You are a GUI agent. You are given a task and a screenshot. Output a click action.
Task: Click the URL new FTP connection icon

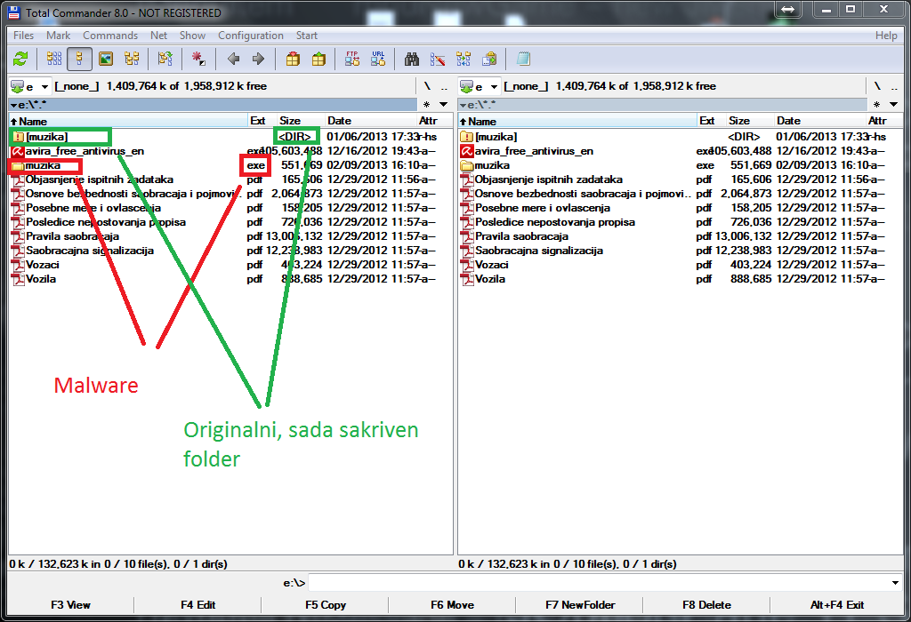378,59
